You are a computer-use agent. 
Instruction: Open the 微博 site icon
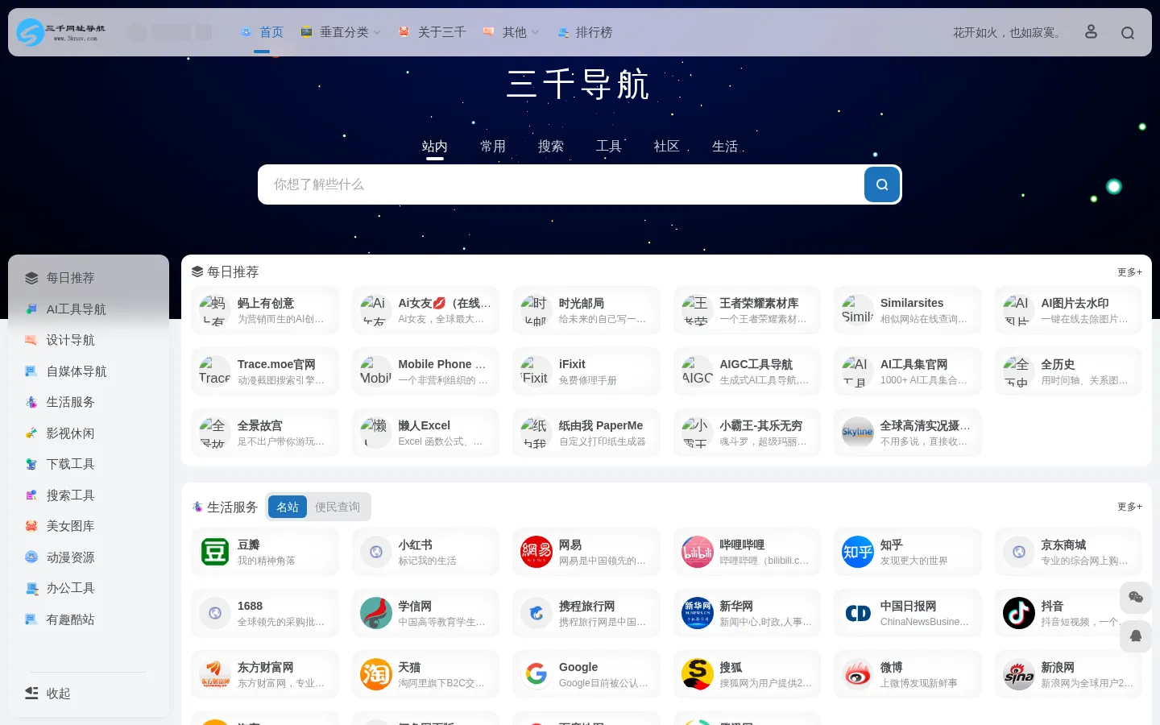point(858,674)
